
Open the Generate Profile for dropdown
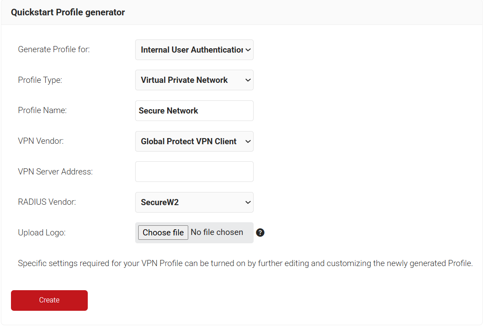click(x=194, y=50)
